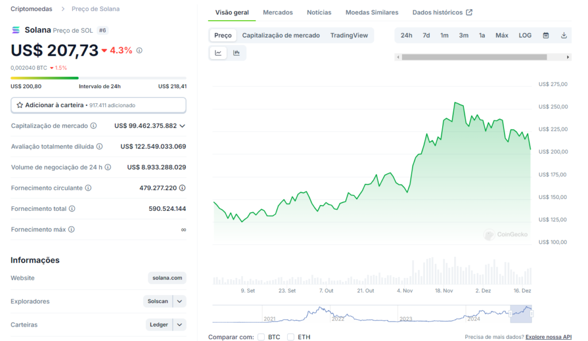Click the chart navigator selected range

521,313
